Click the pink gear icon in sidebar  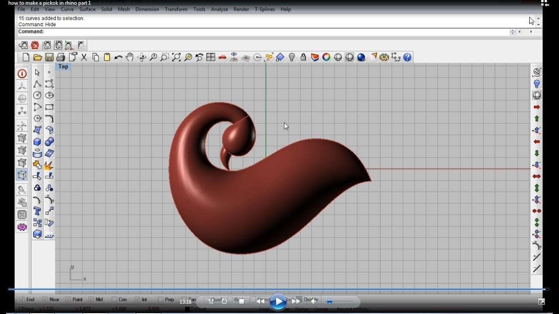22,227
